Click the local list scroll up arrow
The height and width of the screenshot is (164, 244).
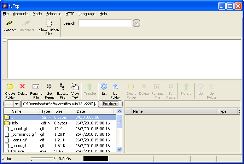[x=120, y=111]
